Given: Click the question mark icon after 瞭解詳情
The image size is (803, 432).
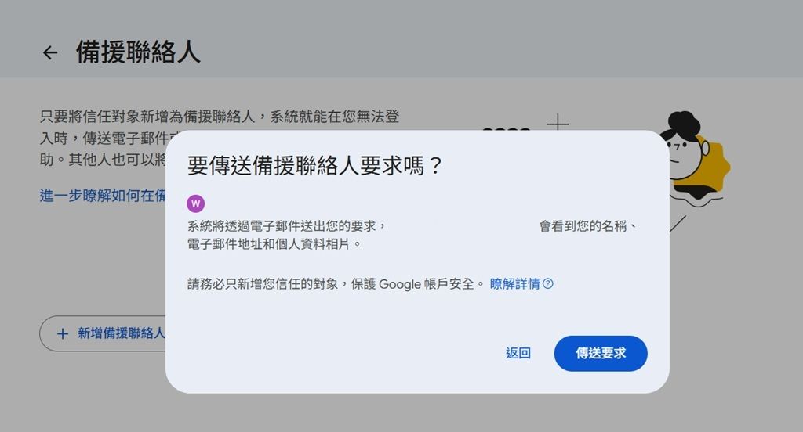Looking at the screenshot, I should (548, 284).
